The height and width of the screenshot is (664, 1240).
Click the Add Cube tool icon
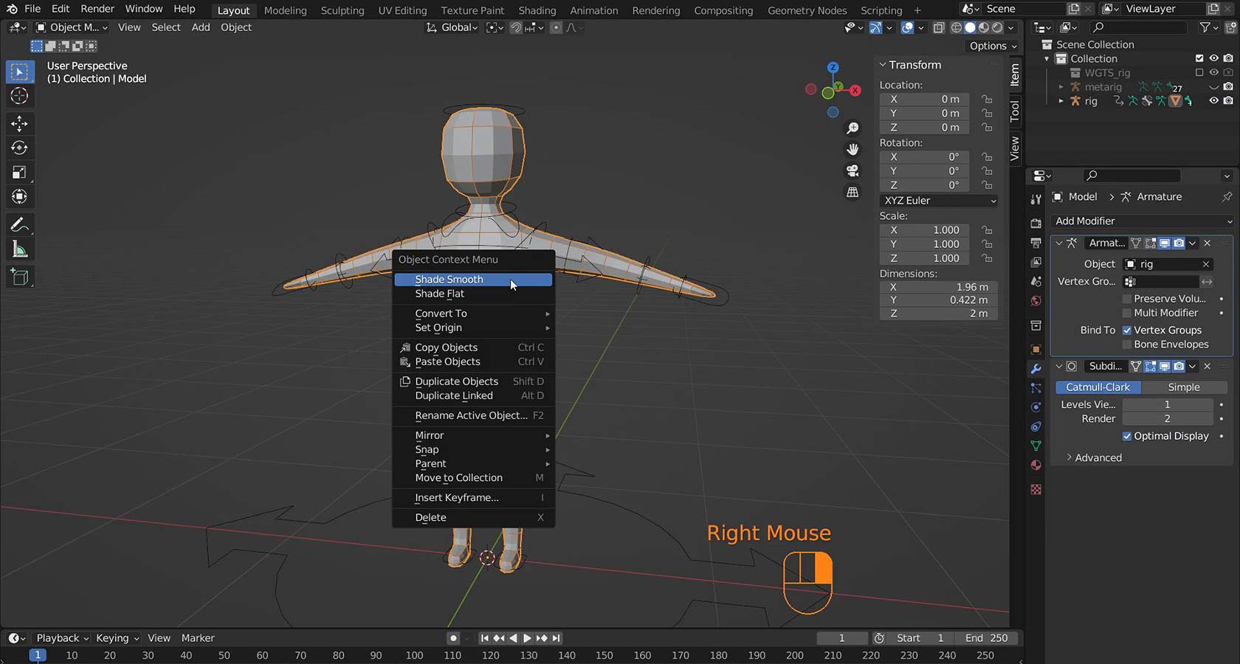20,277
